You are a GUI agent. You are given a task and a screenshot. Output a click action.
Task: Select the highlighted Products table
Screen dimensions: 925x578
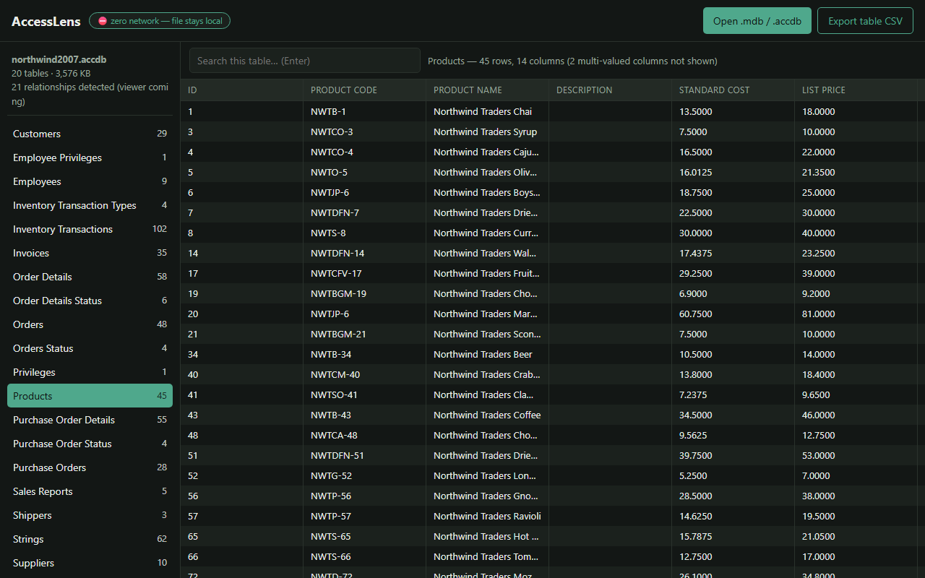(x=90, y=396)
